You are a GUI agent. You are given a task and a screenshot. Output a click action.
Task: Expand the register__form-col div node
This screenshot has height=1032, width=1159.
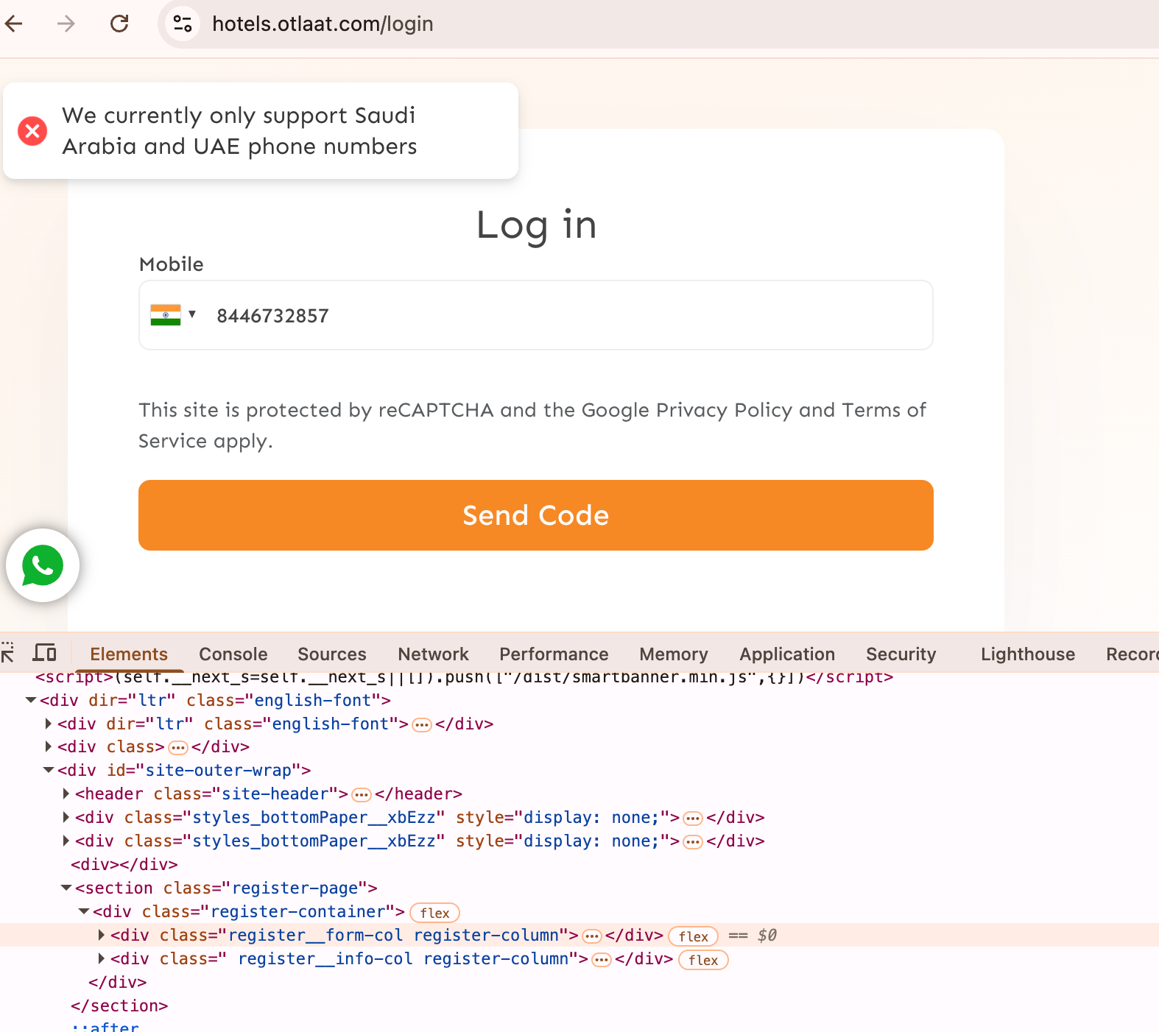[x=102, y=935]
